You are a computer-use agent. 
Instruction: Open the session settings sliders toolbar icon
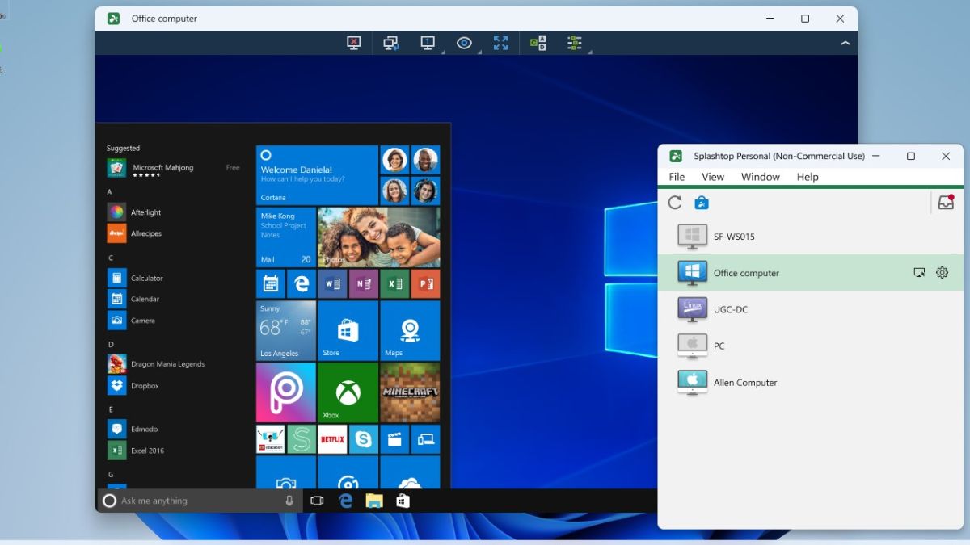[x=574, y=43]
